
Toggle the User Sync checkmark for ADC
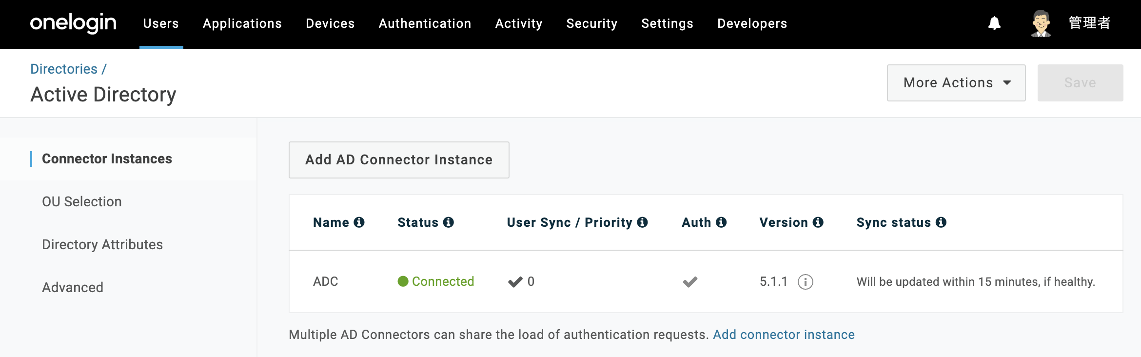[x=515, y=282]
